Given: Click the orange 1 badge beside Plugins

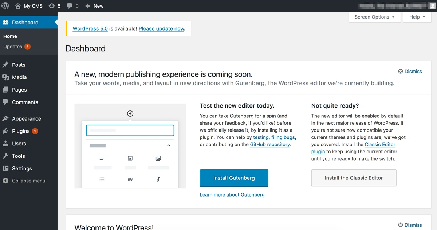Looking at the screenshot, I should click(35, 131).
